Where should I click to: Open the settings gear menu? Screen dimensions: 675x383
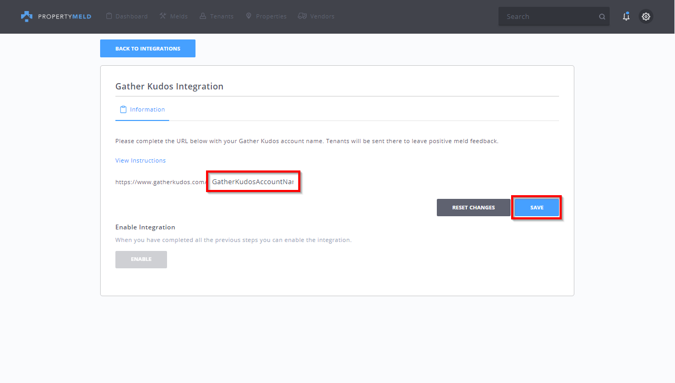pos(646,16)
